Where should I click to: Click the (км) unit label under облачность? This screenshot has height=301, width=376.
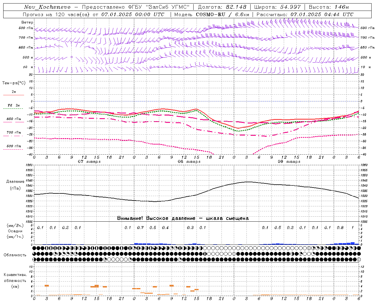point(15,286)
